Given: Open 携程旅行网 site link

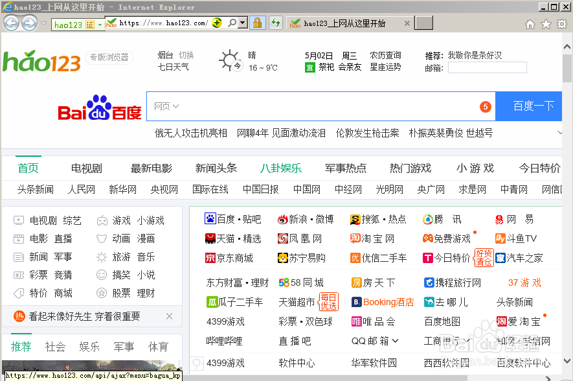Looking at the screenshot, I should point(452,283).
